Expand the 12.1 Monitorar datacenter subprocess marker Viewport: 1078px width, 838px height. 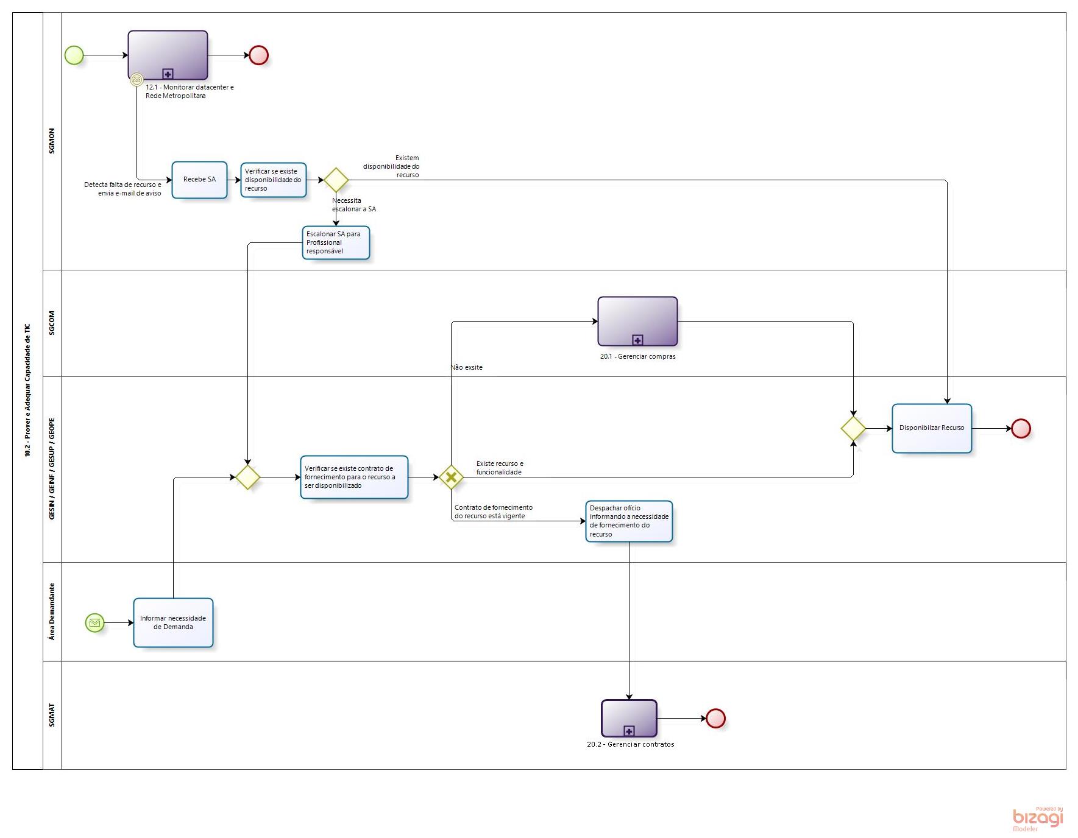click(x=168, y=74)
